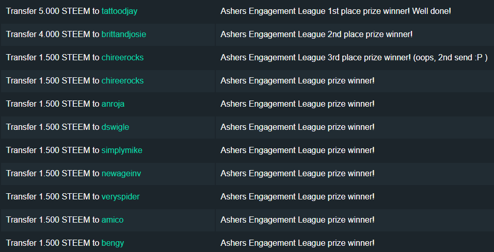Click the amico username link

113,220
